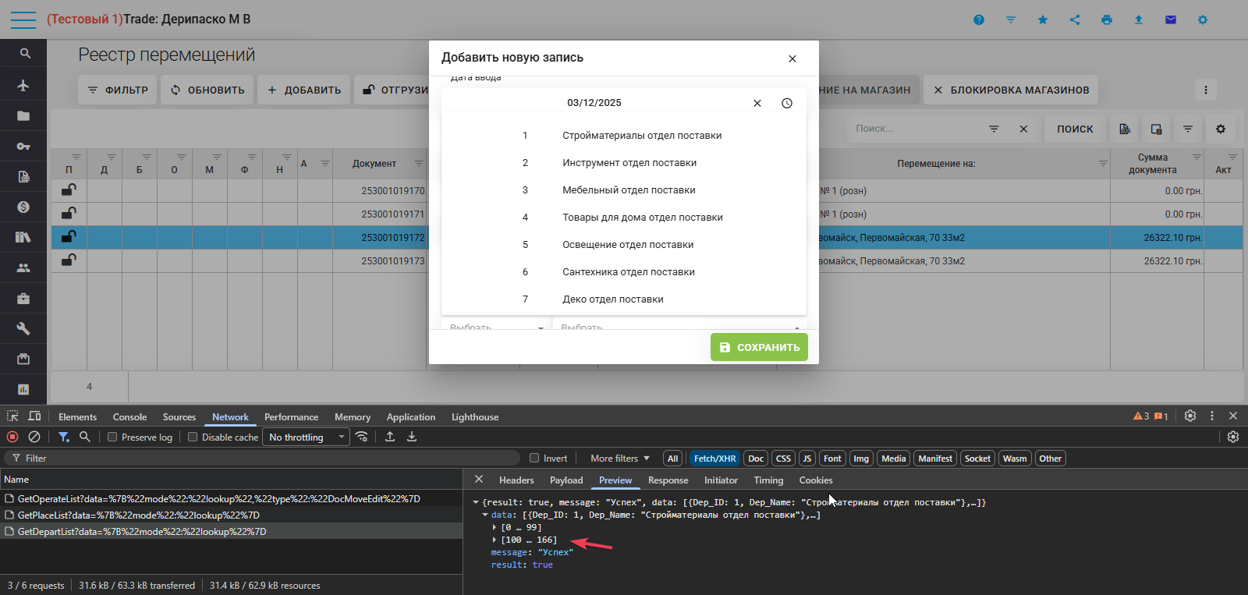Click the БЛОКИРОВКА МАГАЗИНОВ button
This screenshot has height=595, width=1248.
(1011, 90)
